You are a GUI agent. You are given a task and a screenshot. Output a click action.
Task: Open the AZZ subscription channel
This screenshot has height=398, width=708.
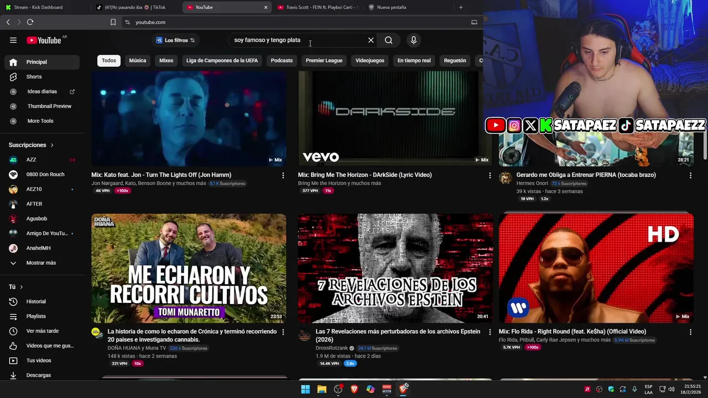coord(42,160)
